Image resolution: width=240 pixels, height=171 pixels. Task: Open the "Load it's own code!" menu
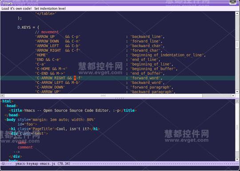point(16,8)
